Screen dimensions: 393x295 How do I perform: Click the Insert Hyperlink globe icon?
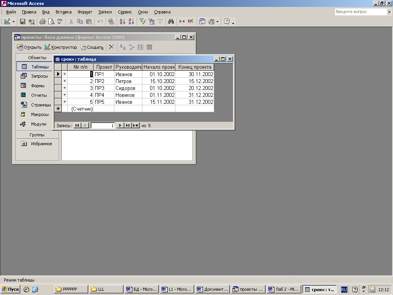pyautogui.click(x=111, y=22)
